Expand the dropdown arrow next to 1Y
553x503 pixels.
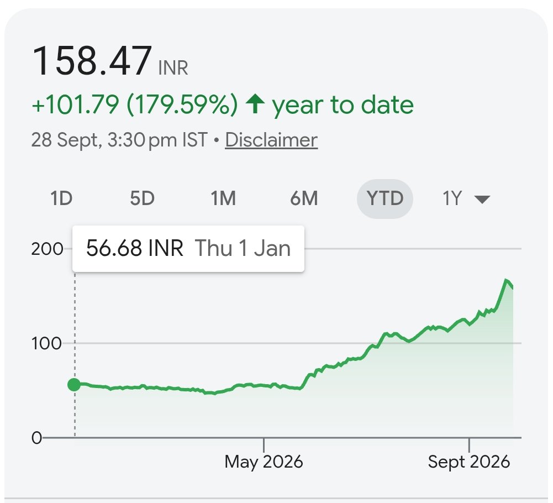(482, 200)
